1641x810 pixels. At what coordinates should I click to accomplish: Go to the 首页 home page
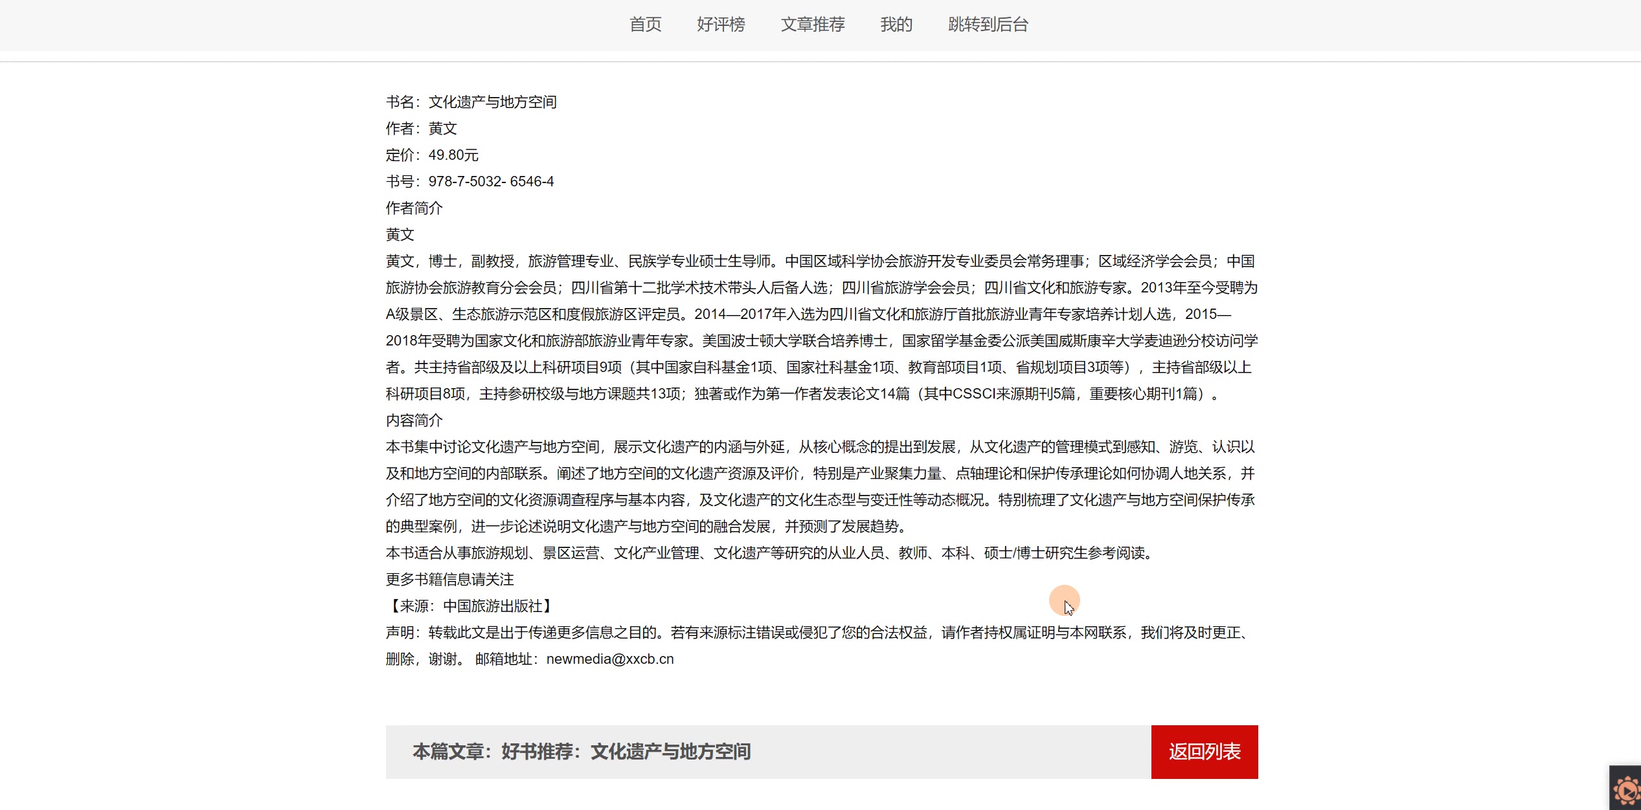tap(645, 25)
